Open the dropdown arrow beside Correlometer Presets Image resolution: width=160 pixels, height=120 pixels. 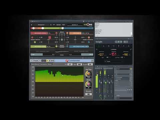(40, 61)
